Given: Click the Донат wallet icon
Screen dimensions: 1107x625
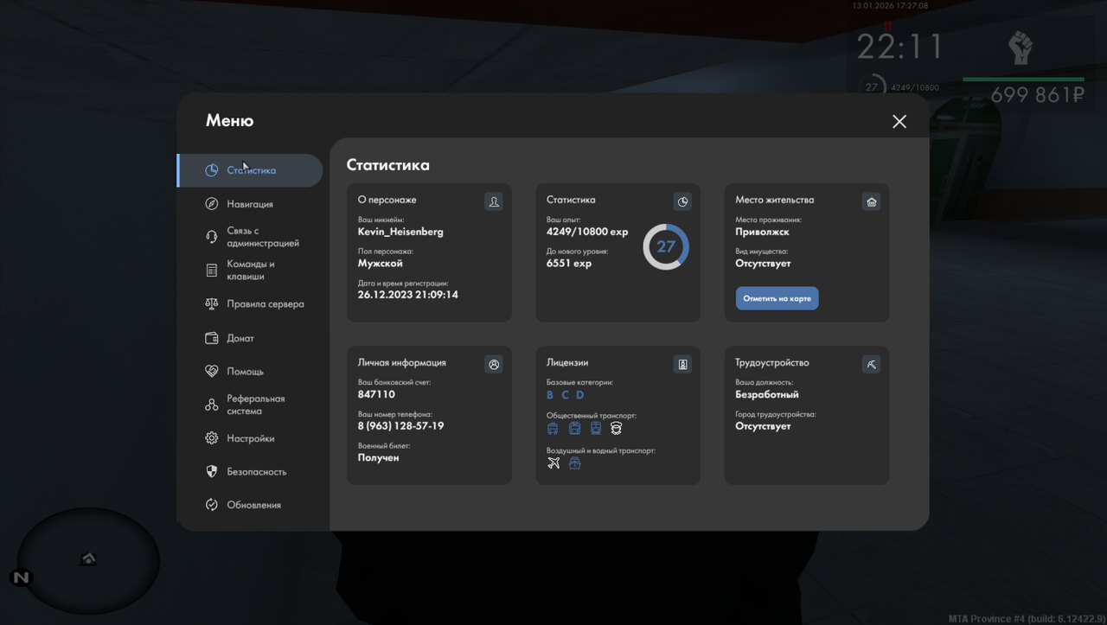Looking at the screenshot, I should [x=211, y=338].
